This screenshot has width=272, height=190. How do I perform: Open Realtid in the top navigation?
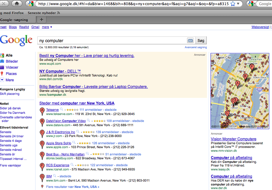pos(24,27)
